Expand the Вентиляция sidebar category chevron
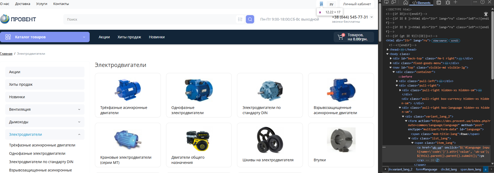 point(79,109)
